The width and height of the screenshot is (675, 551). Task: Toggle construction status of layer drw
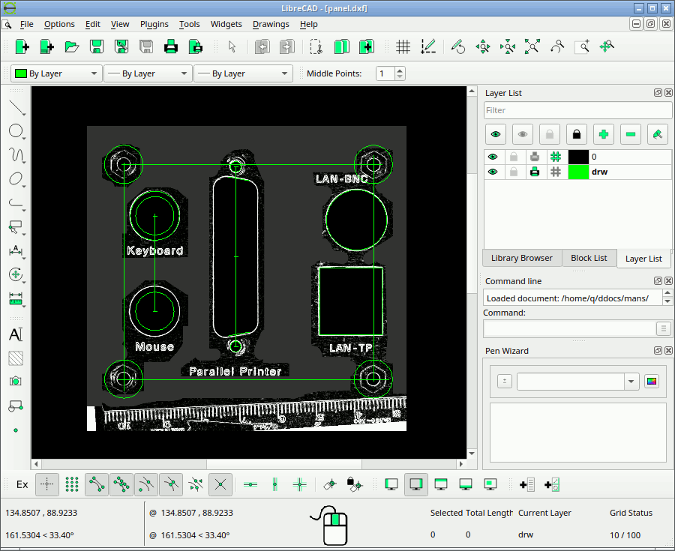[x=556, y=172]
